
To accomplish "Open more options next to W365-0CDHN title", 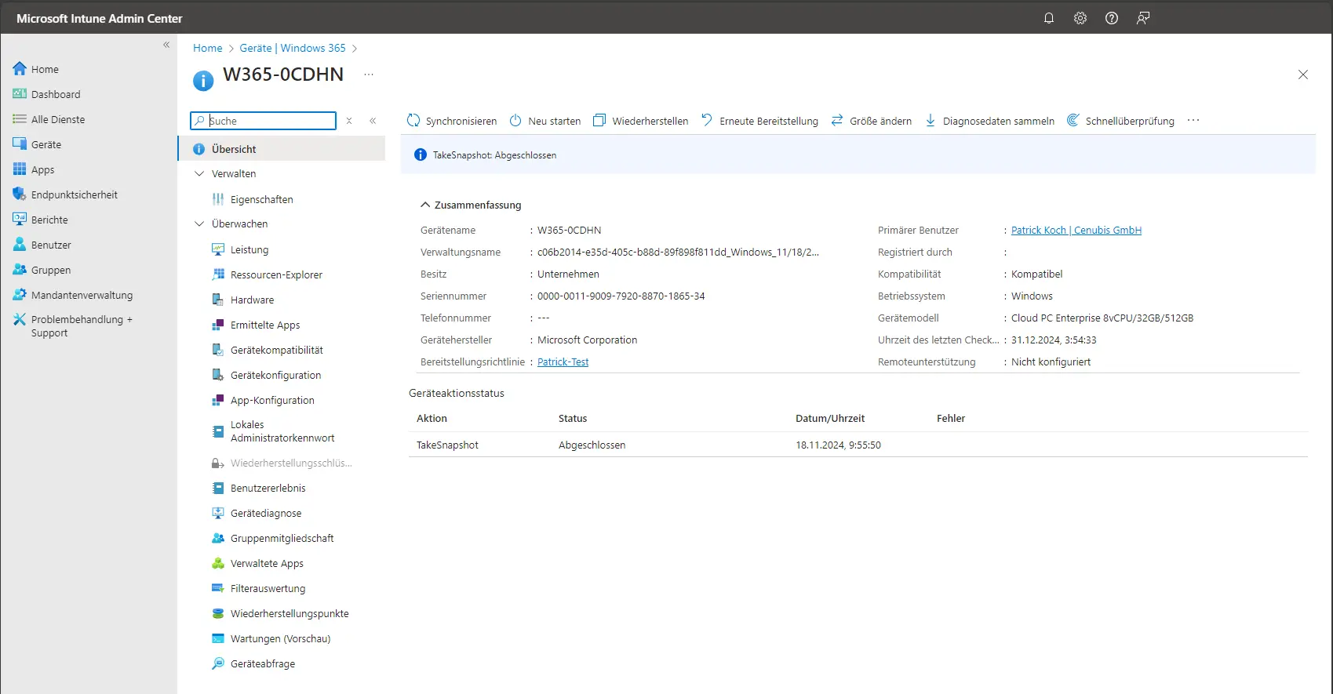I will click(x=369, y=74).
